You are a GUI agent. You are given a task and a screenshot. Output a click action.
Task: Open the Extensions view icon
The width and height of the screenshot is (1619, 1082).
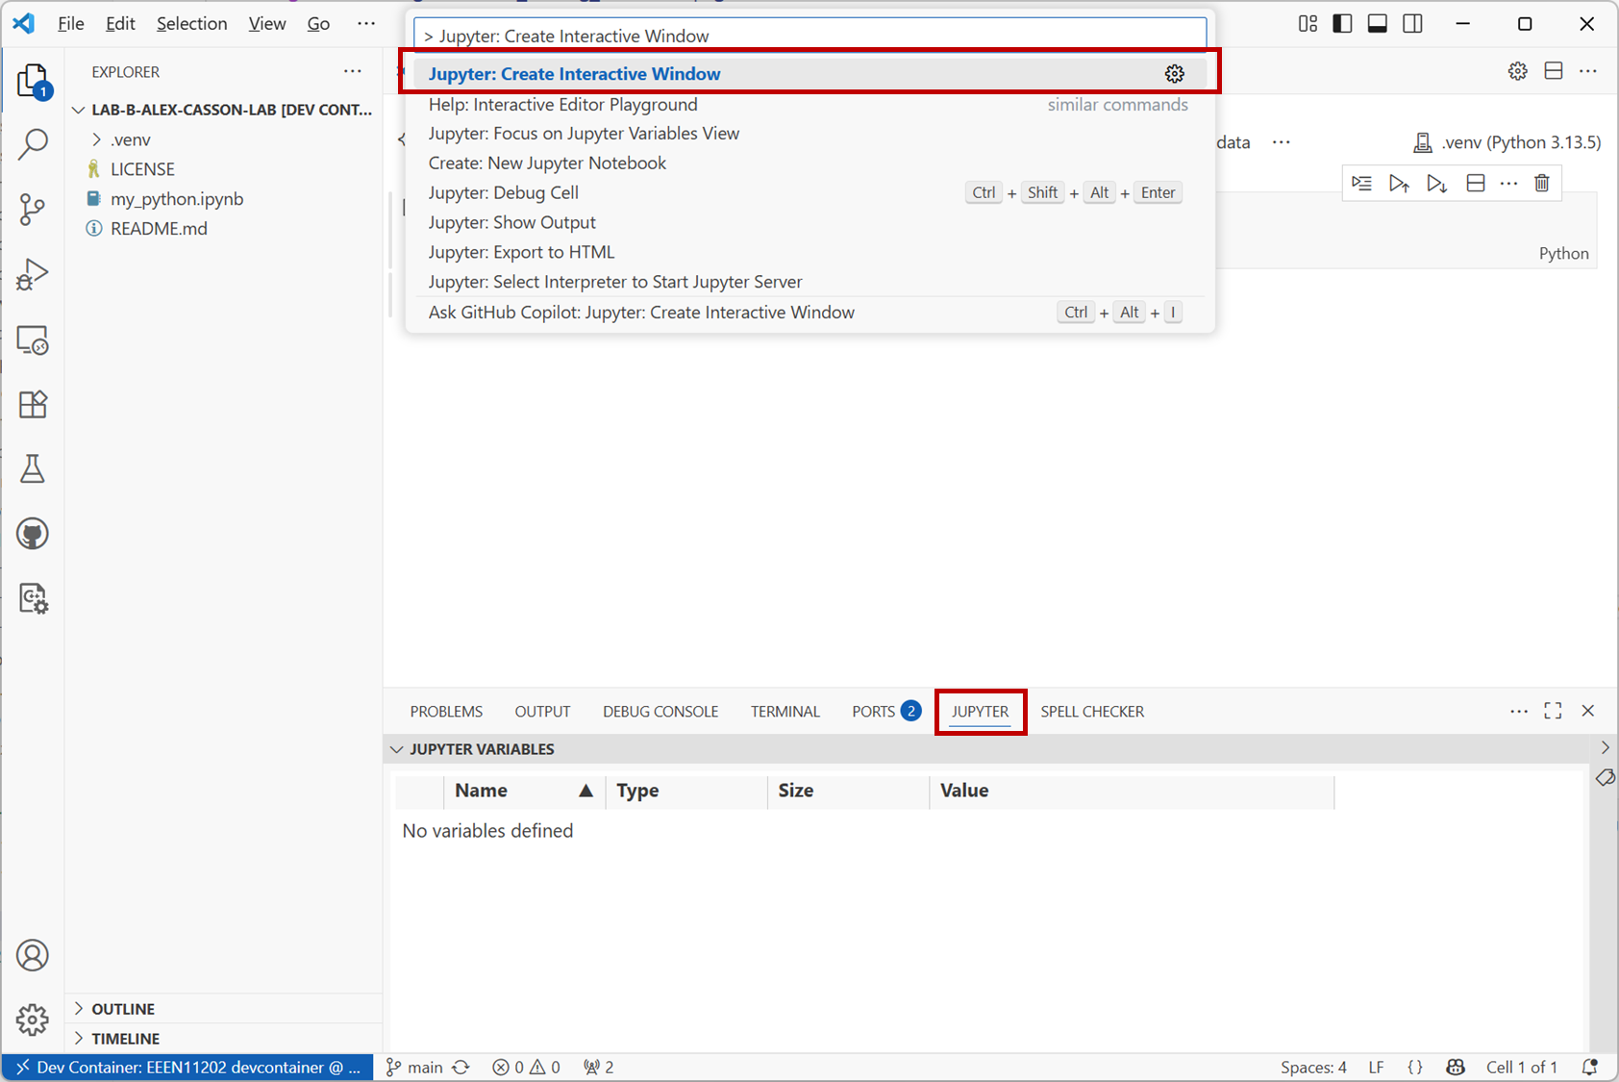click(32, 405)
